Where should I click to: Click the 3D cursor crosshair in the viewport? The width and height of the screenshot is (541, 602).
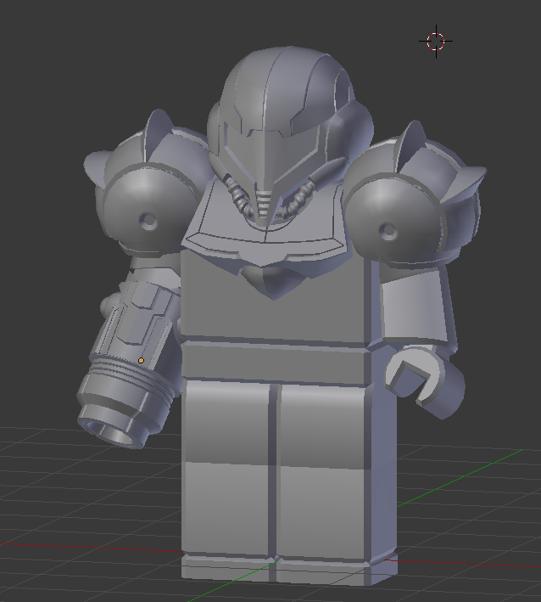(436, 41)
